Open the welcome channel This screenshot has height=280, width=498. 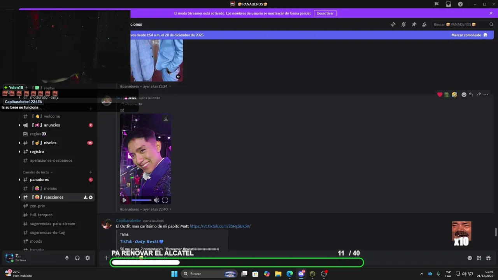tap(57, 116)
